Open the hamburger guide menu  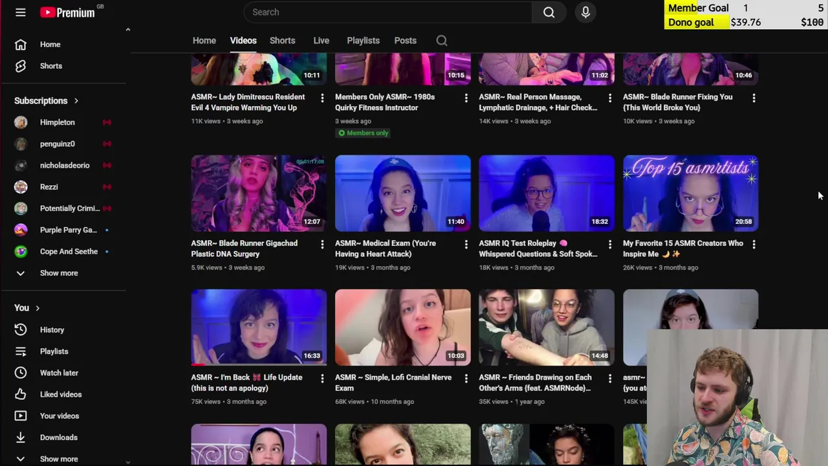pos(21,12)
